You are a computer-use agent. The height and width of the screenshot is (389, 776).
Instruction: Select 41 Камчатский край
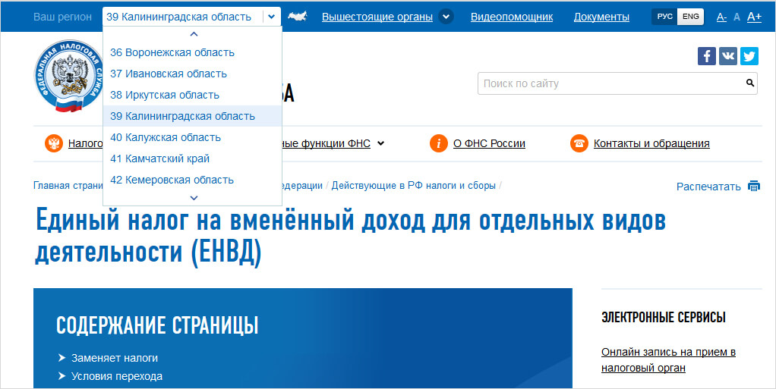(193, 158)
